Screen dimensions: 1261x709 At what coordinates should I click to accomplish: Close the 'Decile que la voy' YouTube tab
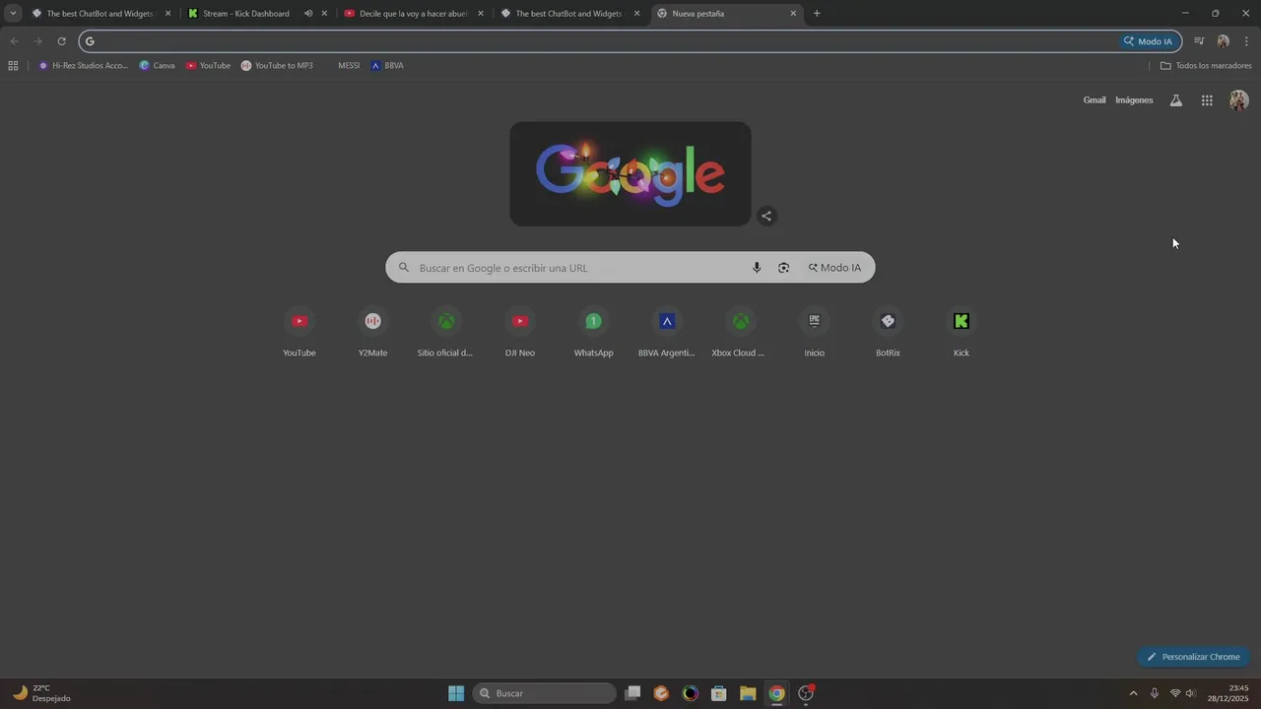click(x=481, y=14)
